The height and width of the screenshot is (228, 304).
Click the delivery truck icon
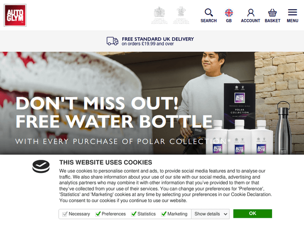(112, 41)
